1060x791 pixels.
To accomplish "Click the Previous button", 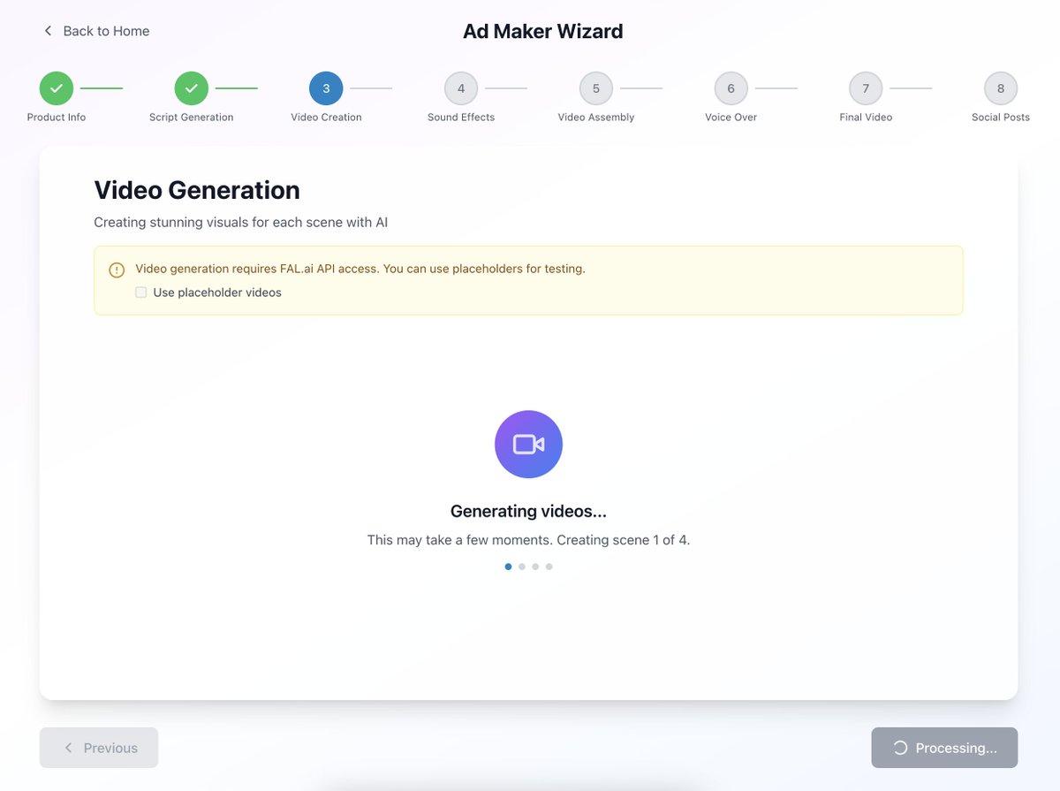I will coord(98,748).
